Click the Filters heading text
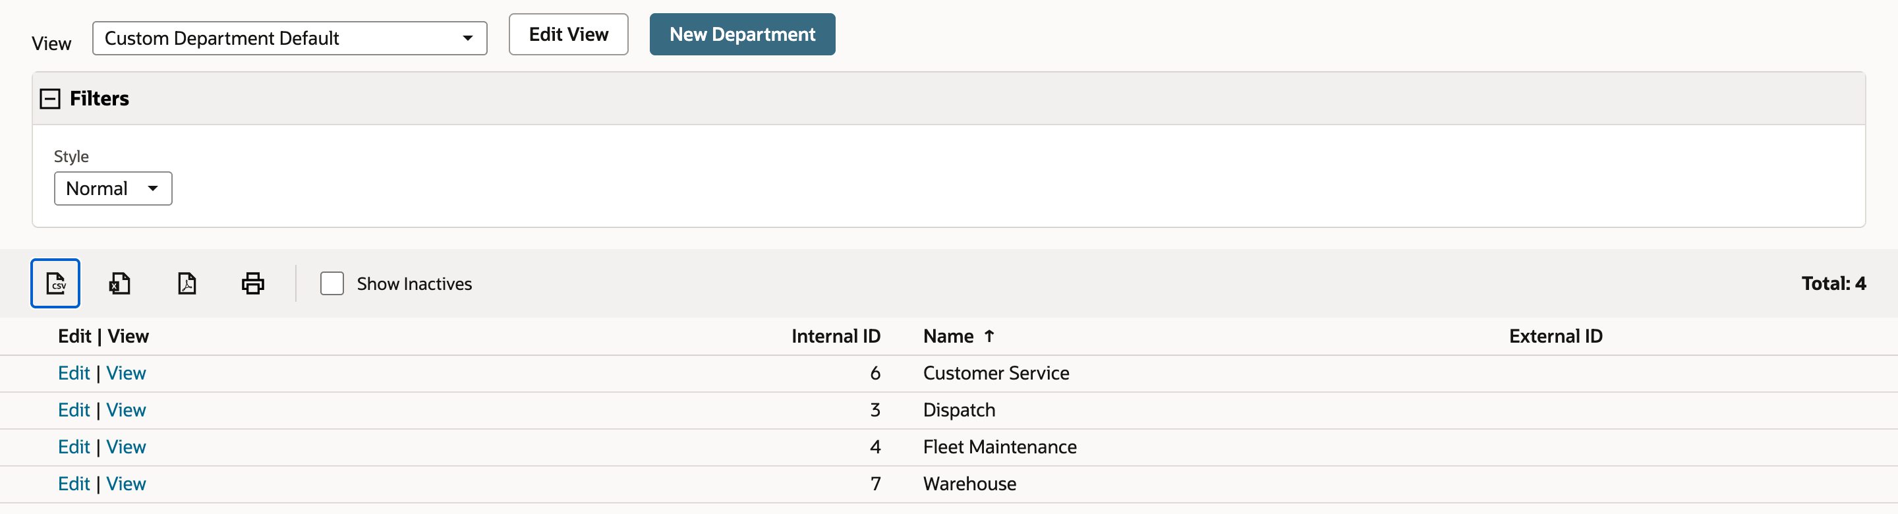This screenshot has height=514, width=1898. pos(100,99)
